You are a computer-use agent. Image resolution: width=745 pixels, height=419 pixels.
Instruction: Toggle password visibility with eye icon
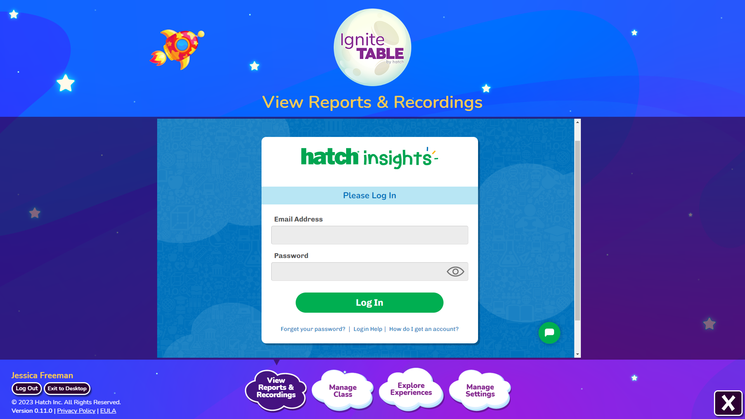(456, 271)
